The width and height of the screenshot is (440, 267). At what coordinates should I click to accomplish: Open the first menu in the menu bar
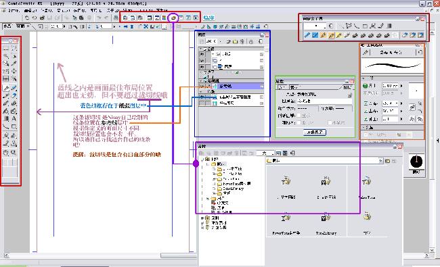pos(14,11)
